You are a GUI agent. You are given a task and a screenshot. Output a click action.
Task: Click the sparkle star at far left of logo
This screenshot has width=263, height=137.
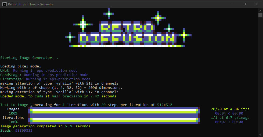[x=70, y=37]
